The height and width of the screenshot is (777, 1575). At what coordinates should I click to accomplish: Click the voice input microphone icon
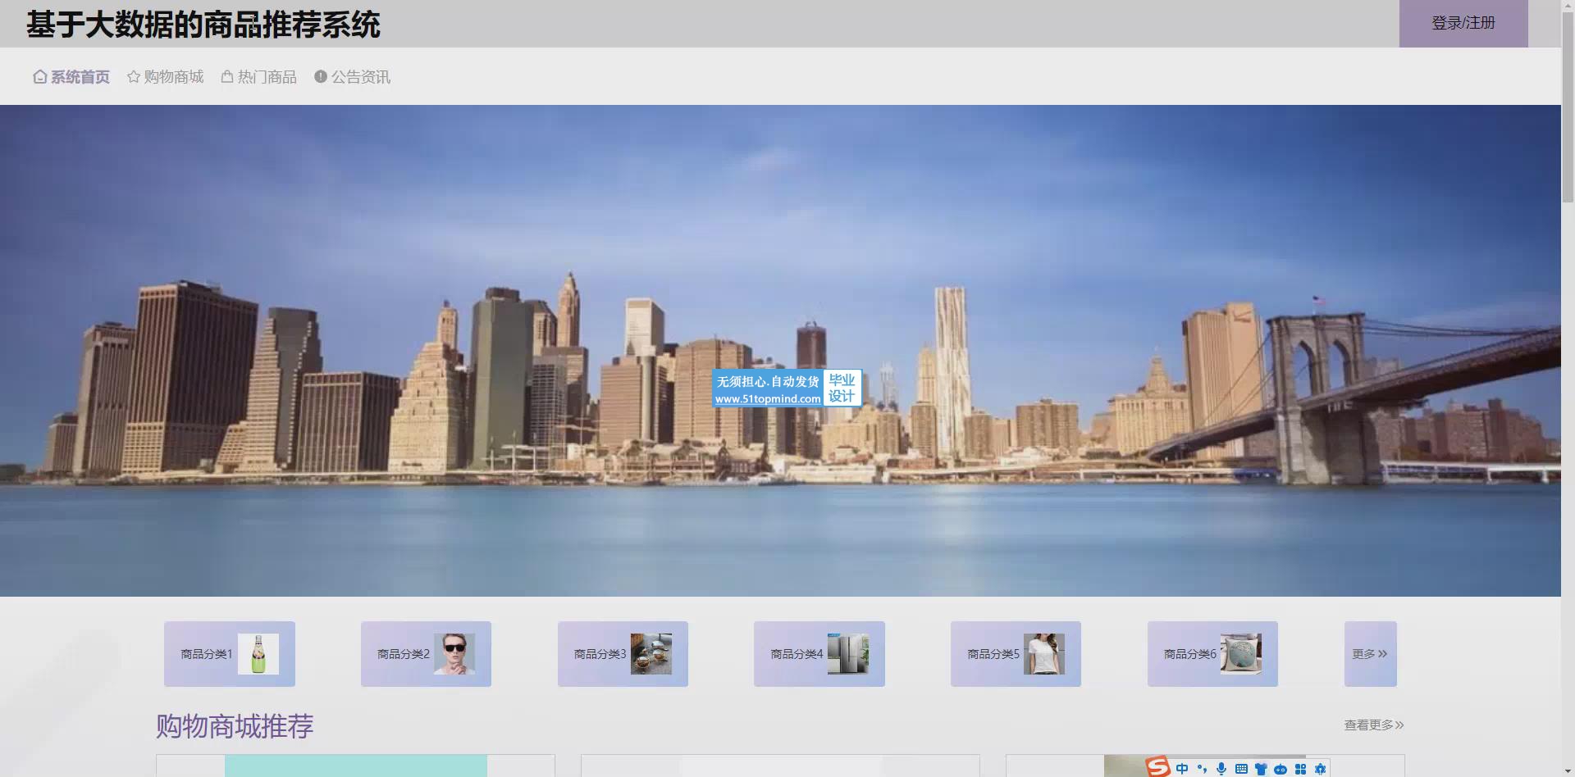1221,769
